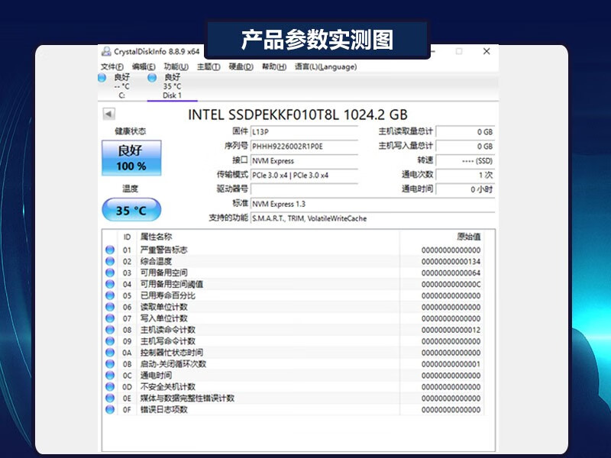The height and width of the screenshot is (458, 611).
Task: Select the 严重警告标志 attribute name
Action: [164, 250]
